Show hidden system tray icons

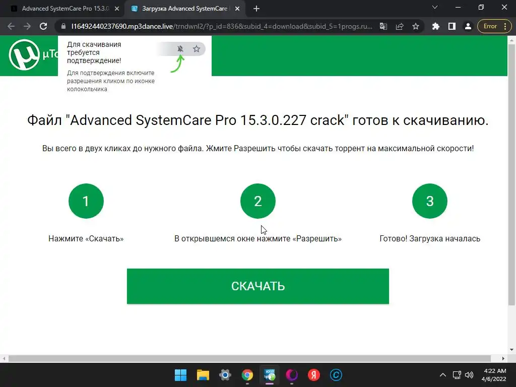pos(443,375)
